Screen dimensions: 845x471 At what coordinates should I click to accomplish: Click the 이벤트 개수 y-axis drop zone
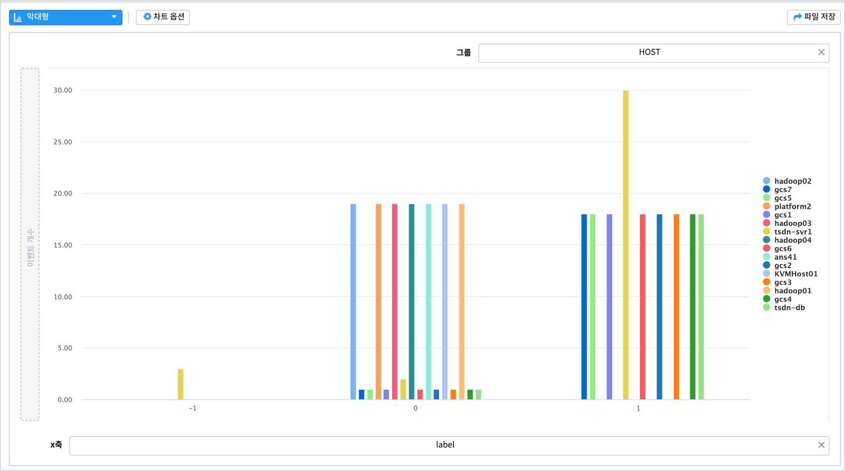click(30, 244)
